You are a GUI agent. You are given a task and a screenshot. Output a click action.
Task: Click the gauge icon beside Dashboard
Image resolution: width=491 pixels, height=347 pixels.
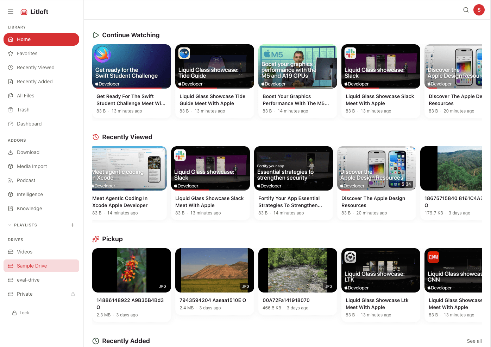11,124
